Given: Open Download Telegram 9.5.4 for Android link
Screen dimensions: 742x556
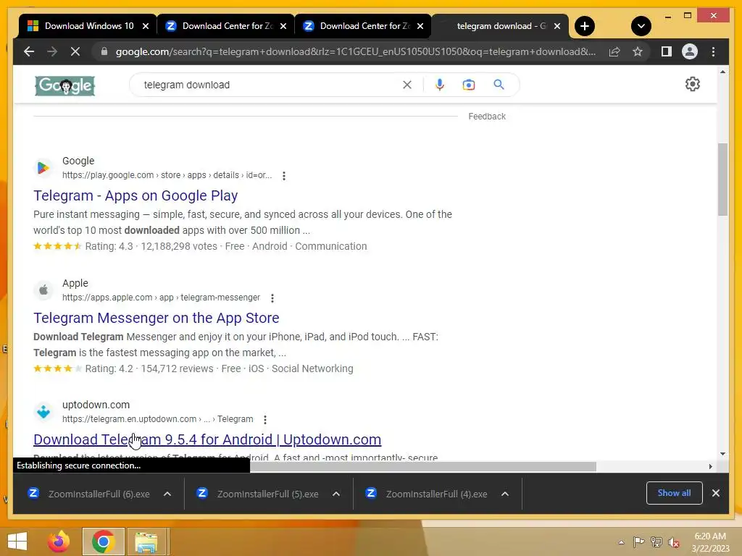Looking at the screenshot, I should pos(207,439).
